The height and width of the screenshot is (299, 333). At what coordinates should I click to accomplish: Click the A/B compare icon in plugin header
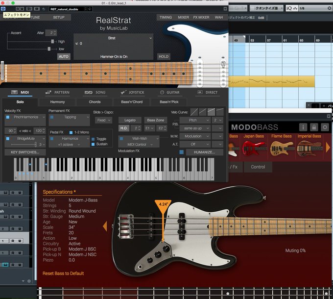click(29, 9)
